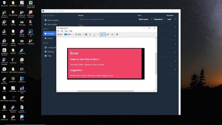Open Eclipse IDE desktop shortcut
The height and width of the screenshot is (125, 222).
pos(22,14)
